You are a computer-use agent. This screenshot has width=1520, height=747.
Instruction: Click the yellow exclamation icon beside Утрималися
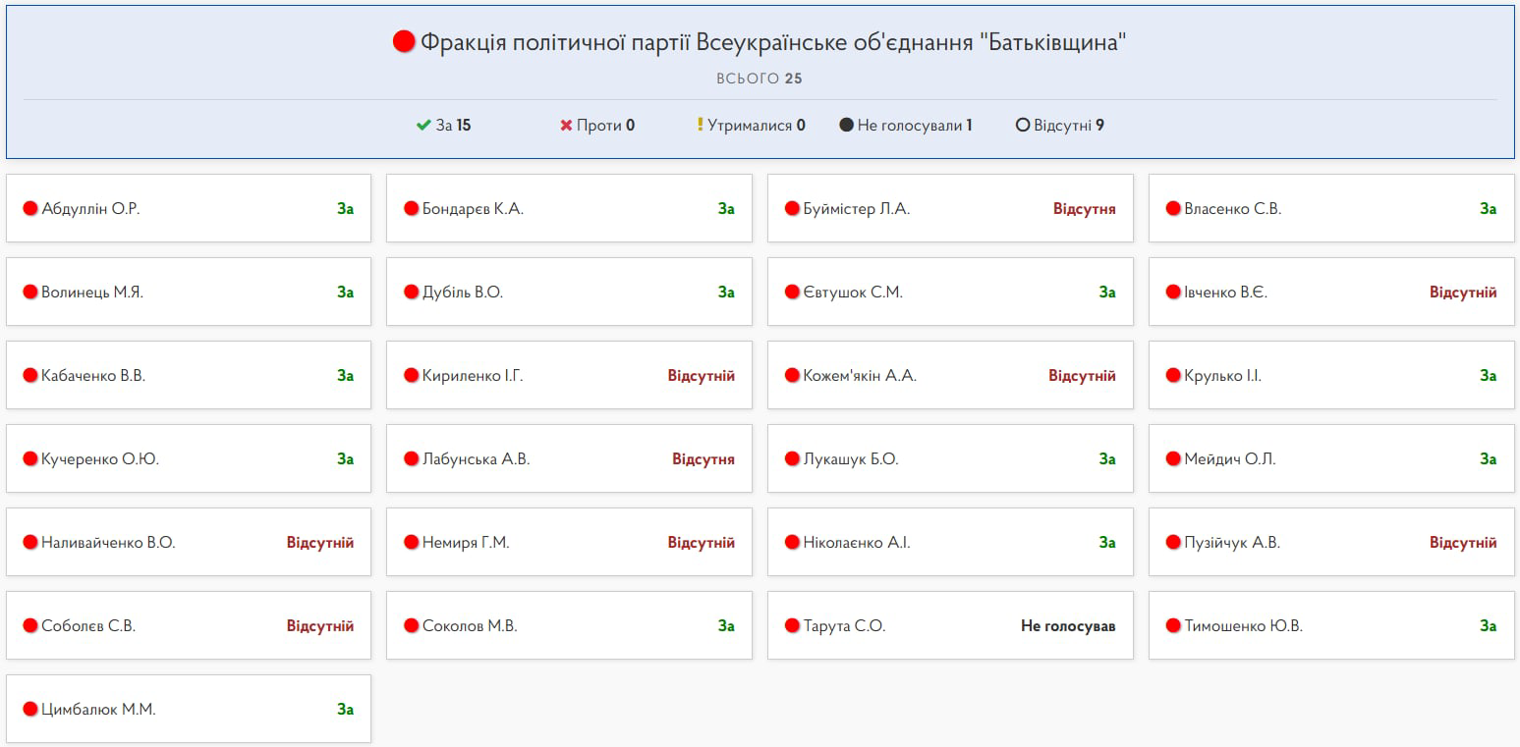[700, 125]
